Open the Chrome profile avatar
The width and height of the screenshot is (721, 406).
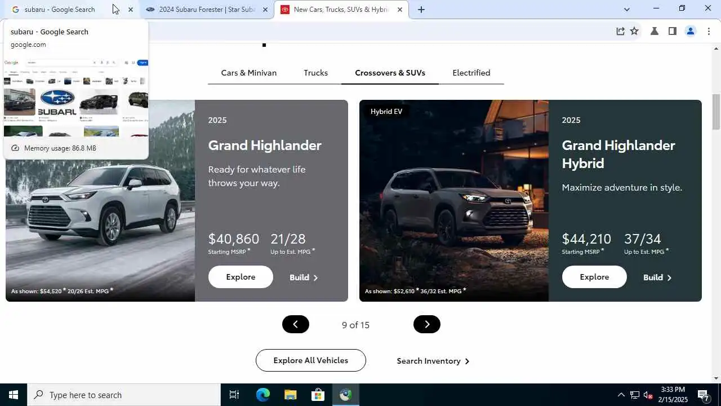tap(691, 31)
